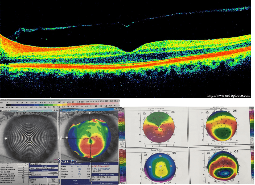Click the Central threshold value field
This screenshot has width=255, height=185.
[23, 167]
